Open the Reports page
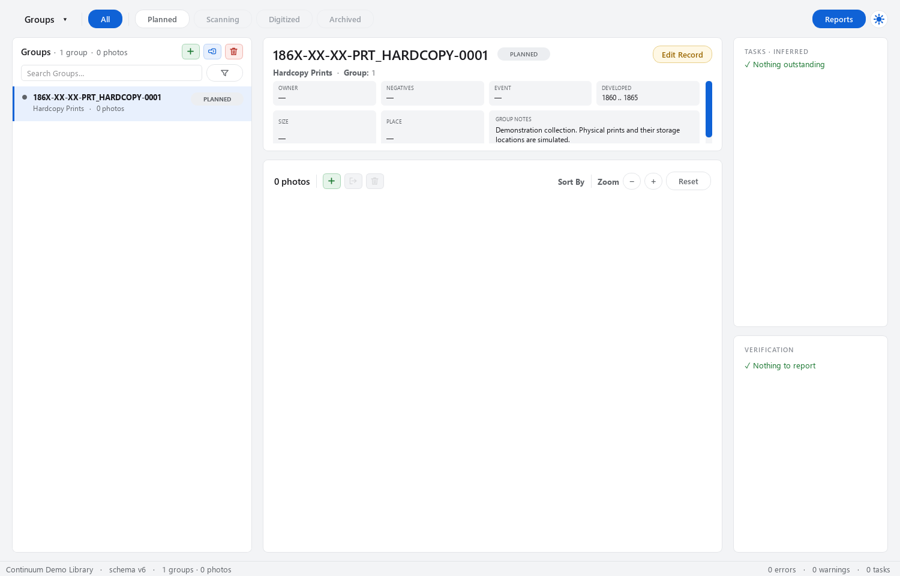The height and width of the screenshot is (576, 900). pos(839,19)
